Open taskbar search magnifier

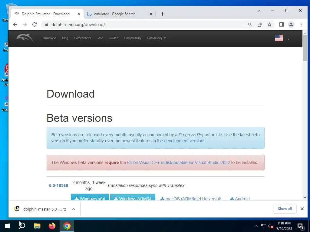(22, 226)
